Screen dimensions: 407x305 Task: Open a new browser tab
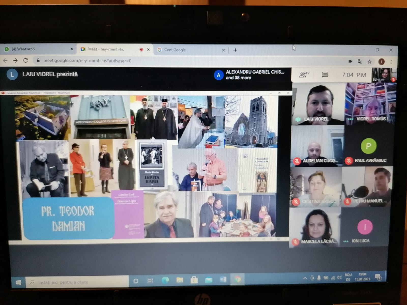pos(235,50)
